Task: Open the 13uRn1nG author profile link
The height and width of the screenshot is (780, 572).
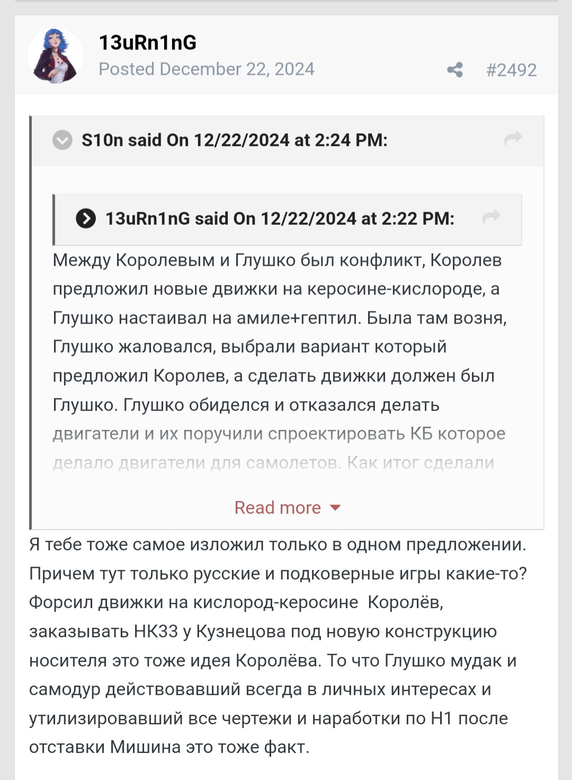Action: [147, 42]
